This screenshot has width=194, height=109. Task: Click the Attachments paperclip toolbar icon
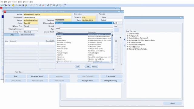click(57, 5)
